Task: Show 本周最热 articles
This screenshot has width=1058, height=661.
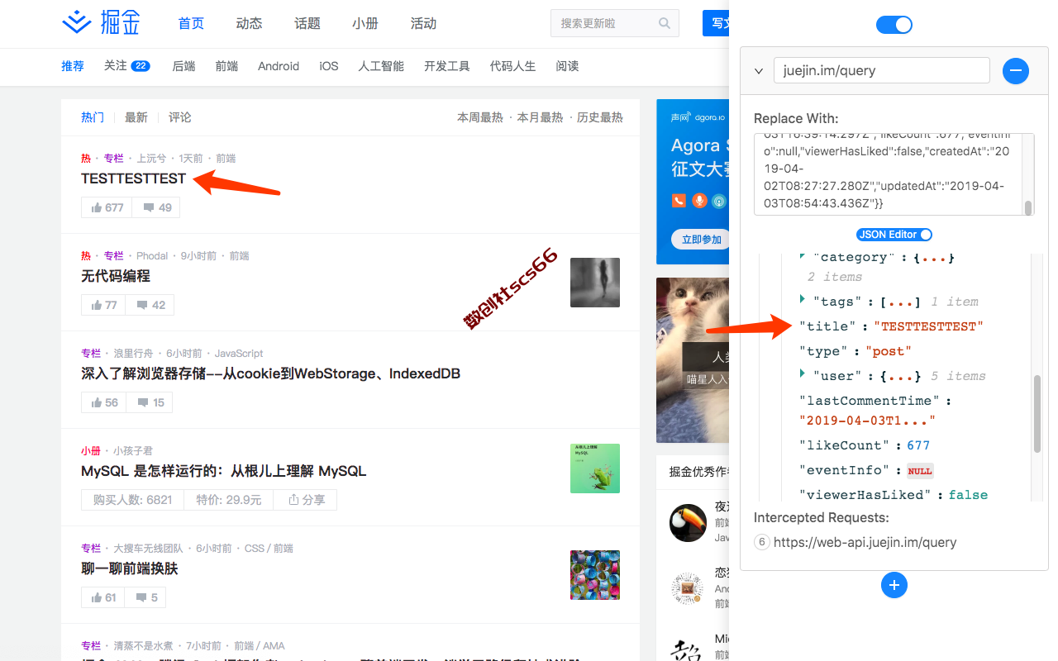Action: 480,117
